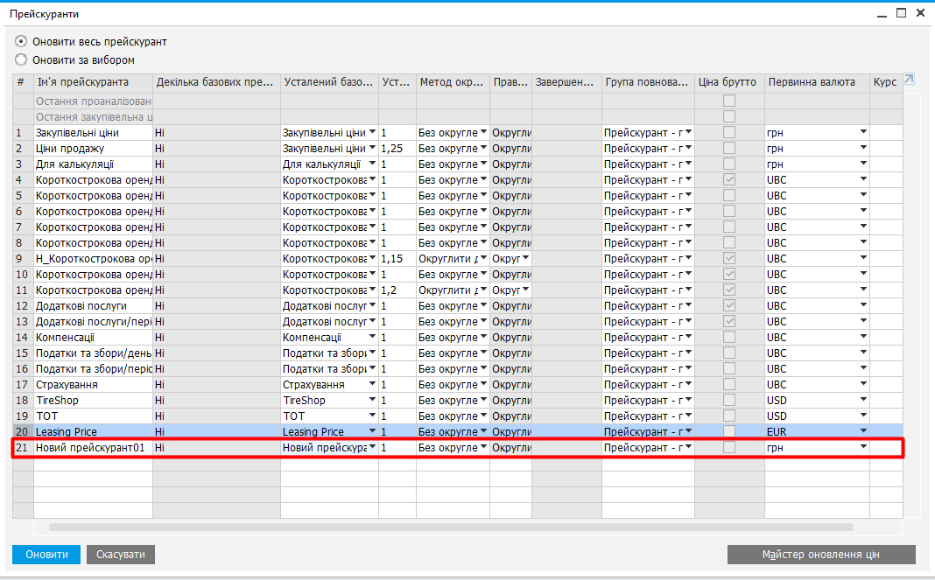Screen dimensions: 935x580
Task: Uncheck Ціна брутто for Додаткові послуги row 12
Action: coord(728,305)
